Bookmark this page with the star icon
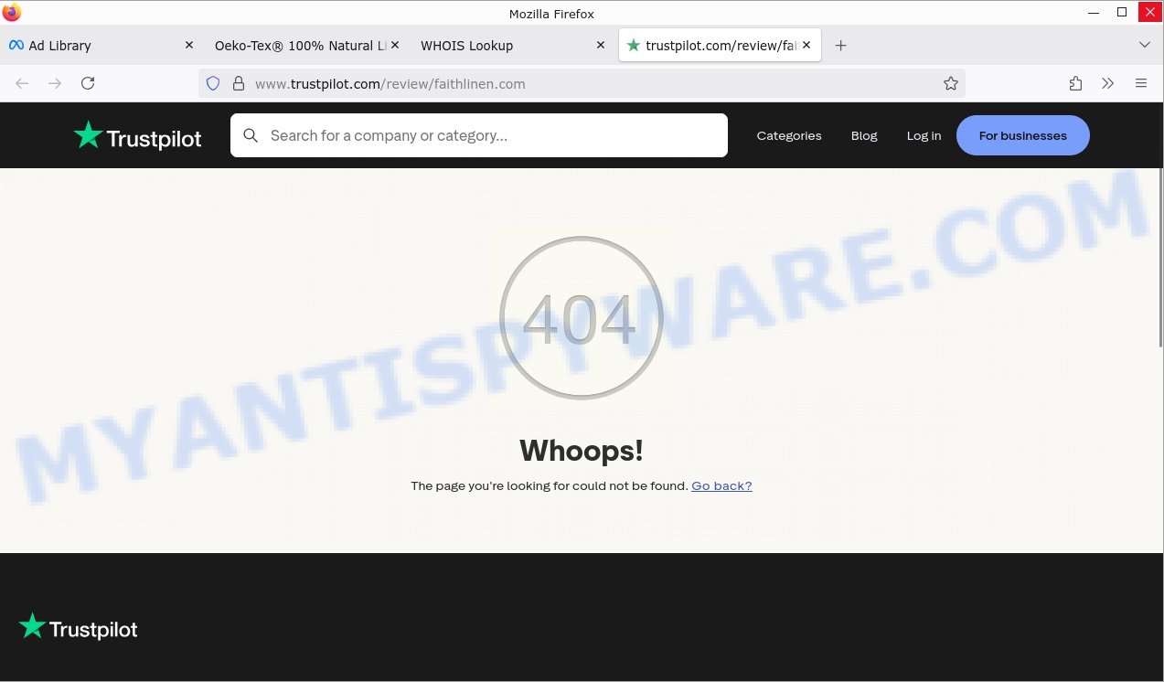 coord(951,83)
